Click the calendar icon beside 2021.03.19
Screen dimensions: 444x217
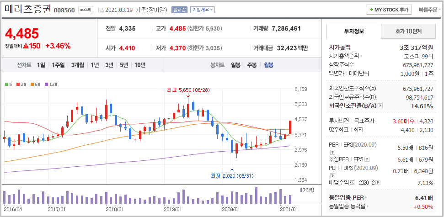pyautogui.click(x=101, y=10)
